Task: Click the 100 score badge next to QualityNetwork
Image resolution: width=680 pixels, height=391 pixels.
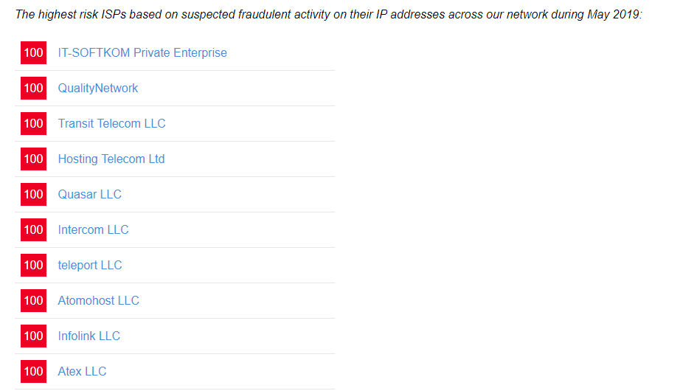Action: [33, 89]
